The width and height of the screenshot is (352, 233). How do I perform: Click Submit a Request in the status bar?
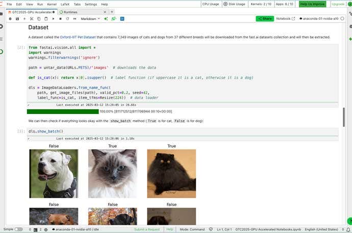point(147,229)
